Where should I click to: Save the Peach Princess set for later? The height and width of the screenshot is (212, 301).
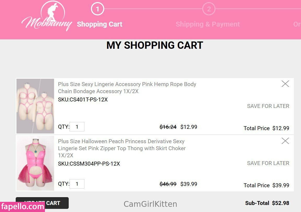pos(268,163)
